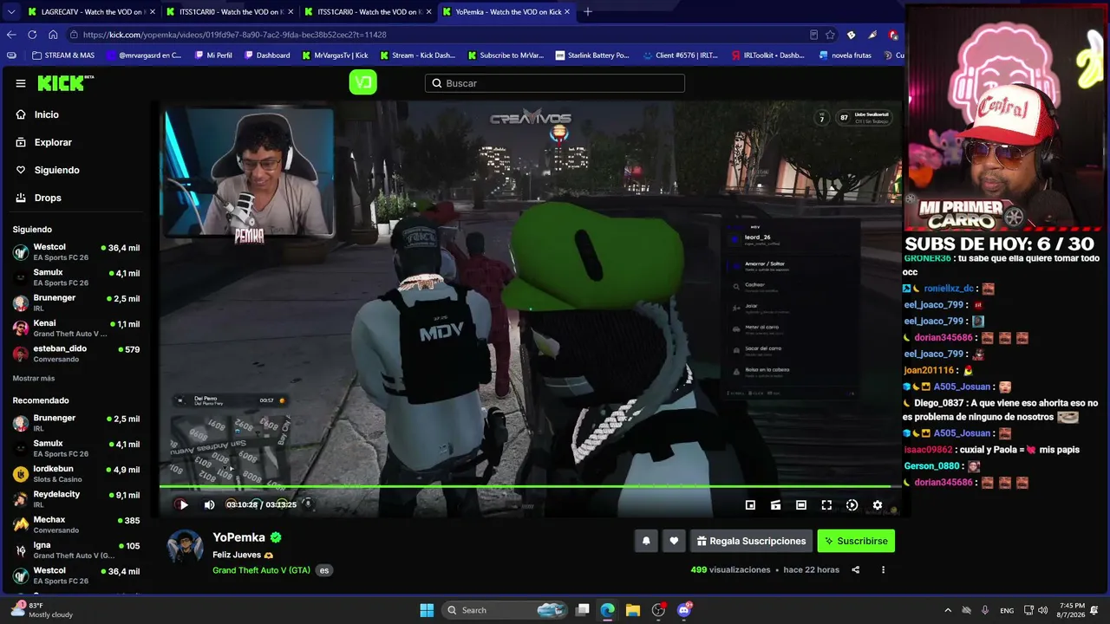Open Reydelacity recommended channel
This screenshot has height=624, width=1110.
point(76,499)
